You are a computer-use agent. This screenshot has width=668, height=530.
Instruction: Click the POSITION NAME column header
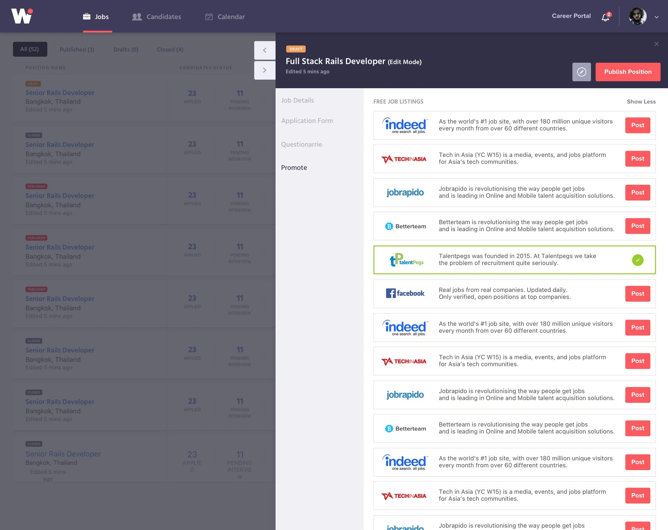(x=45, y=68)
